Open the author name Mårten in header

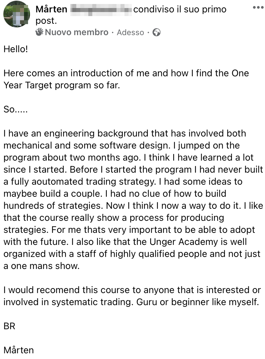pos(51,9)
